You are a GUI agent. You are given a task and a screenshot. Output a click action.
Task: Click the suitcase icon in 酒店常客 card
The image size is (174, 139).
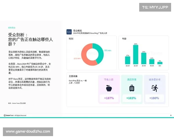(x=132, y=88)
